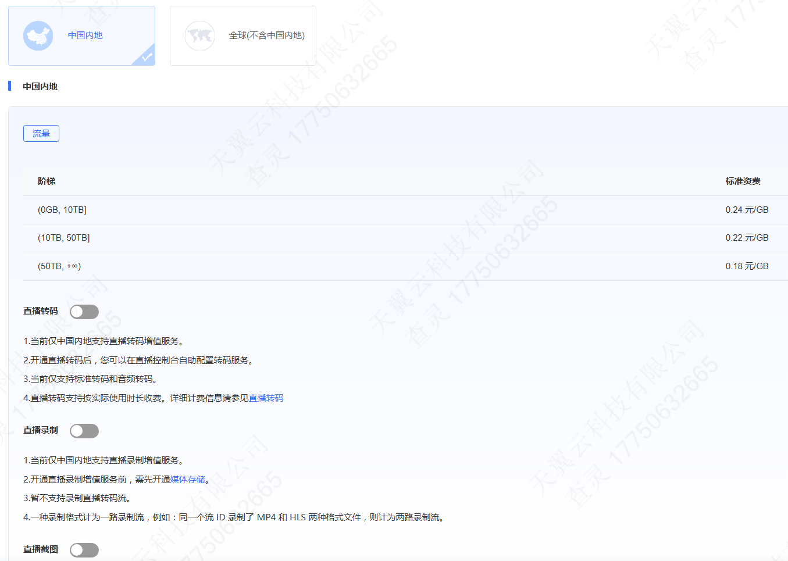Click the (0GB, 10TB] tier cell
This screenshot has height=561, width=788.
click(x=62, y=210)
